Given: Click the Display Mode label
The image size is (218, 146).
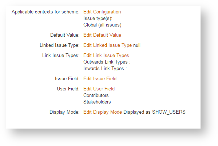Looking at the screenshot, I should click(x=64, y=112).
